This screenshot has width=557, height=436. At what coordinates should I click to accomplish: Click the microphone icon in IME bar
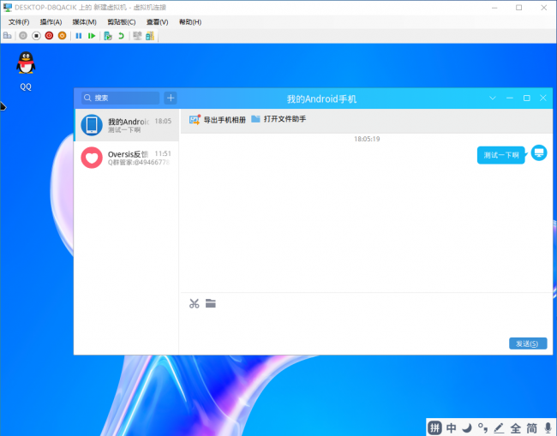548,427
